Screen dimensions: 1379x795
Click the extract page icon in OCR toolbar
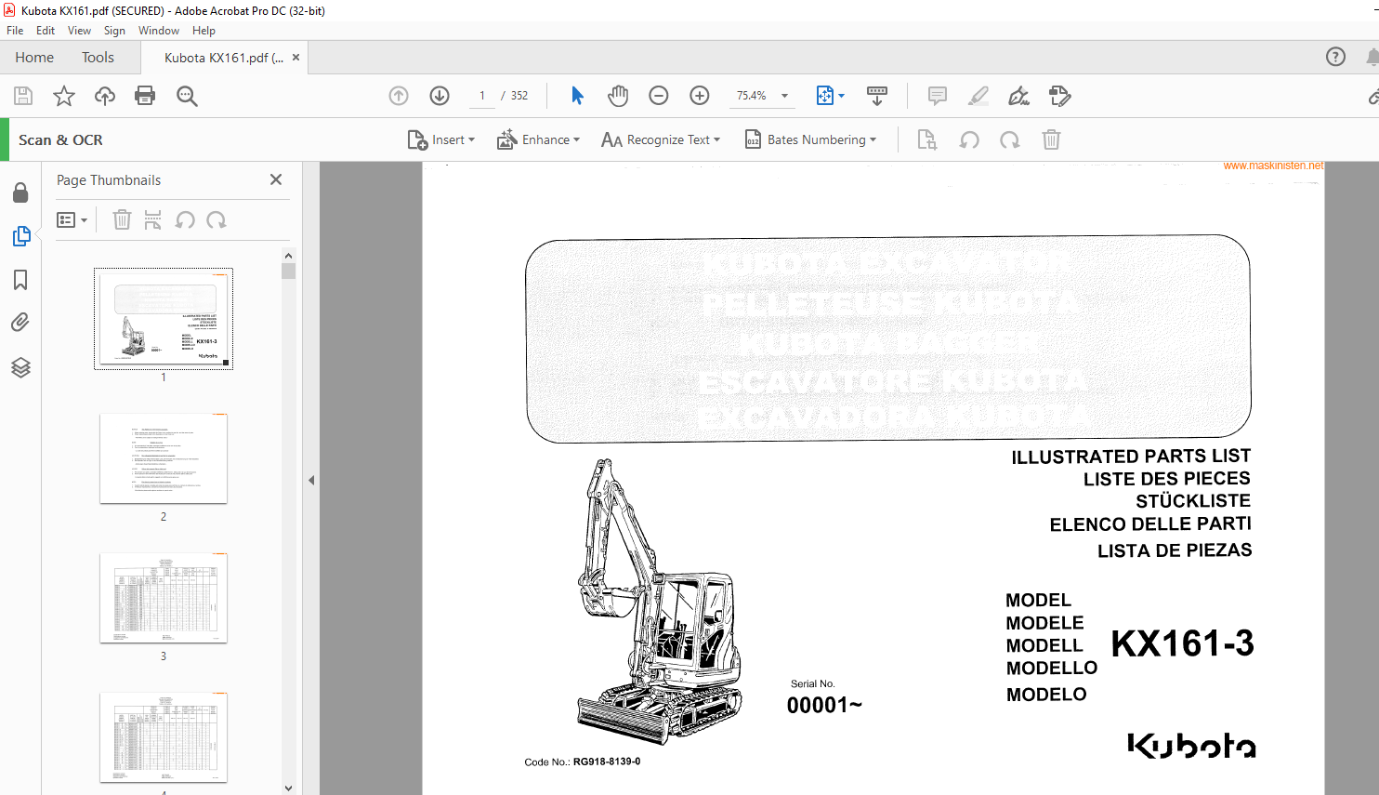point(926,139)
